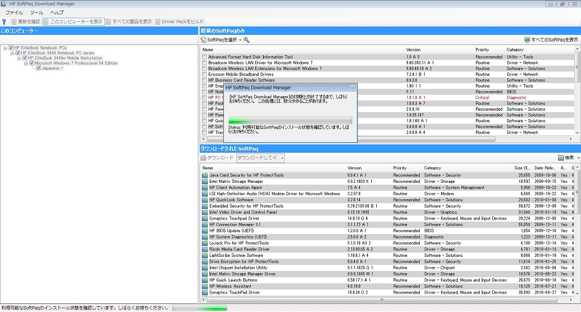This screenshot has height=312, width=581.
Task: Click すべての製品を表示 toolbar button
Action: 129,21
